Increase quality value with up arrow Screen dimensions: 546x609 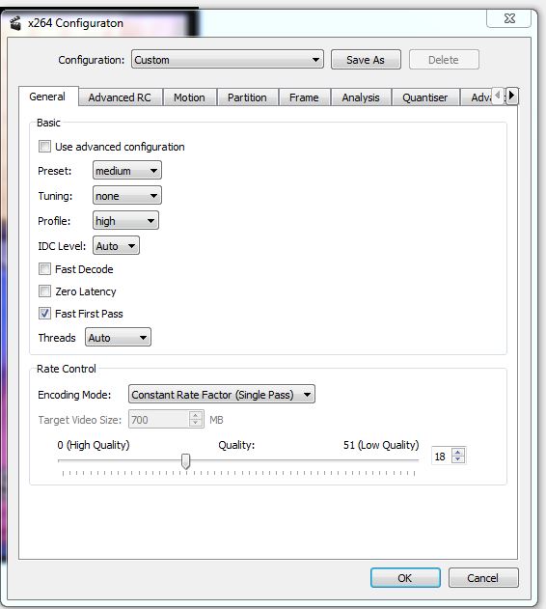coord(458,452)
